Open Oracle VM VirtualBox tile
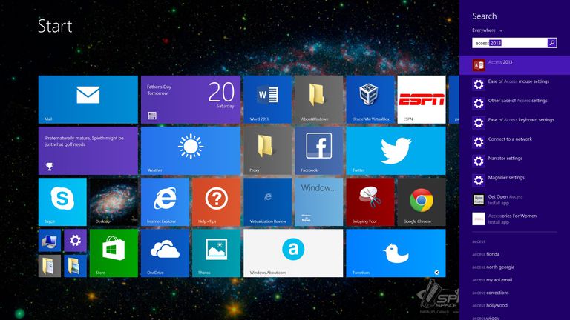 click(370, 99)
